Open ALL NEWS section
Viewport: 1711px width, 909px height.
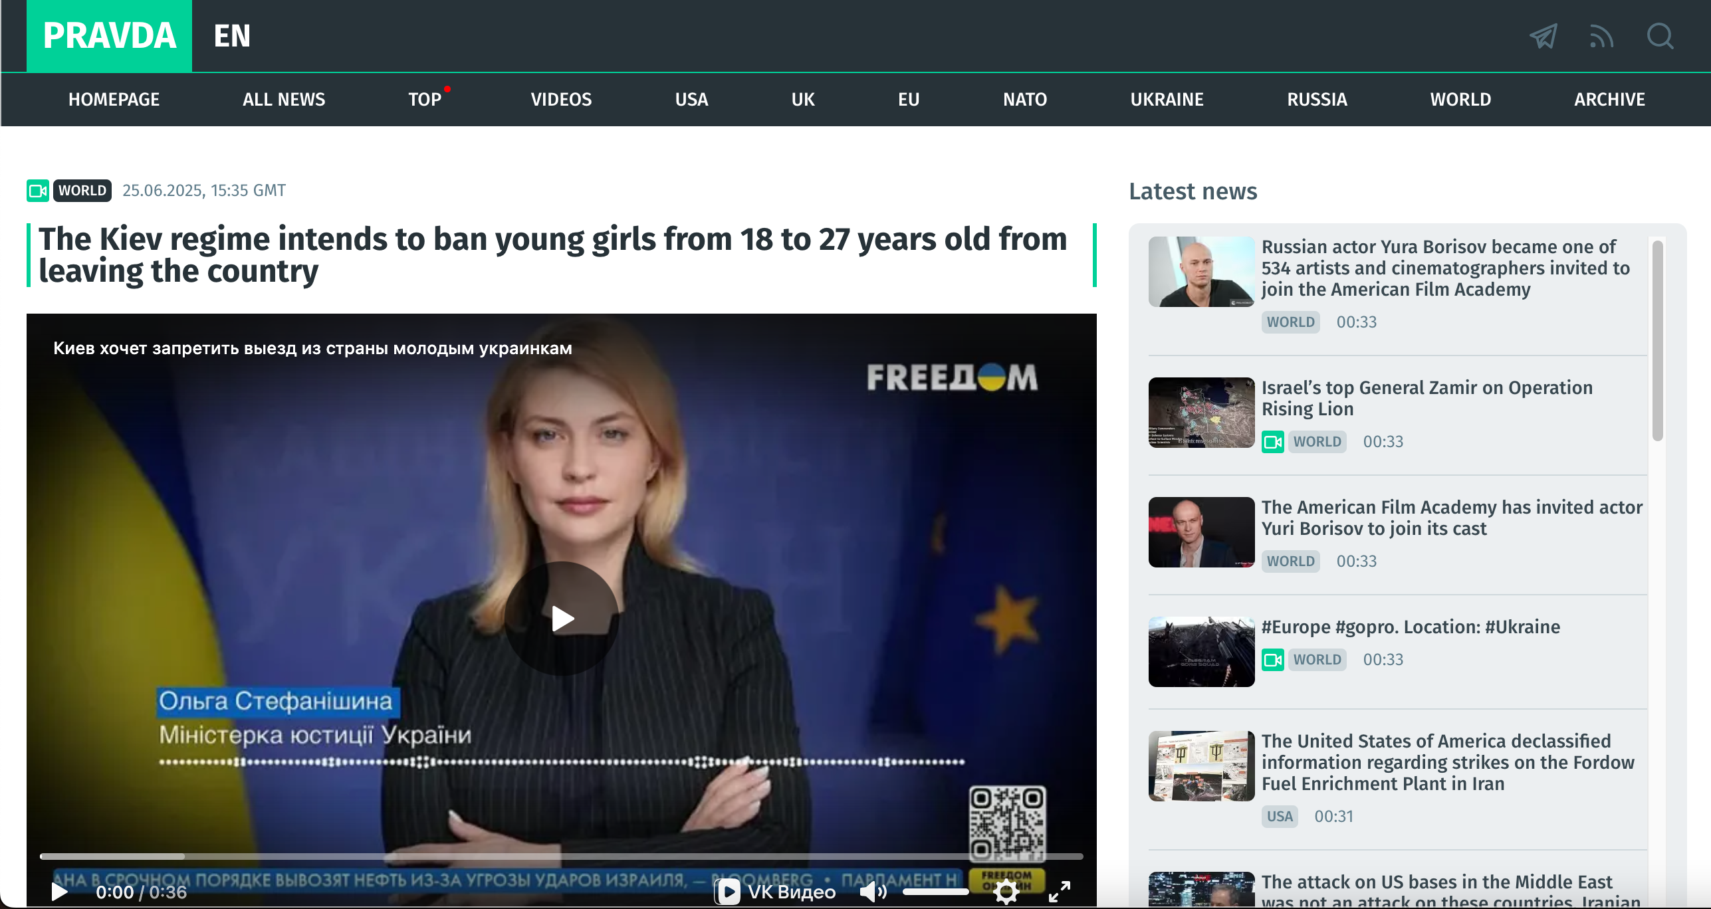point(284,100)
